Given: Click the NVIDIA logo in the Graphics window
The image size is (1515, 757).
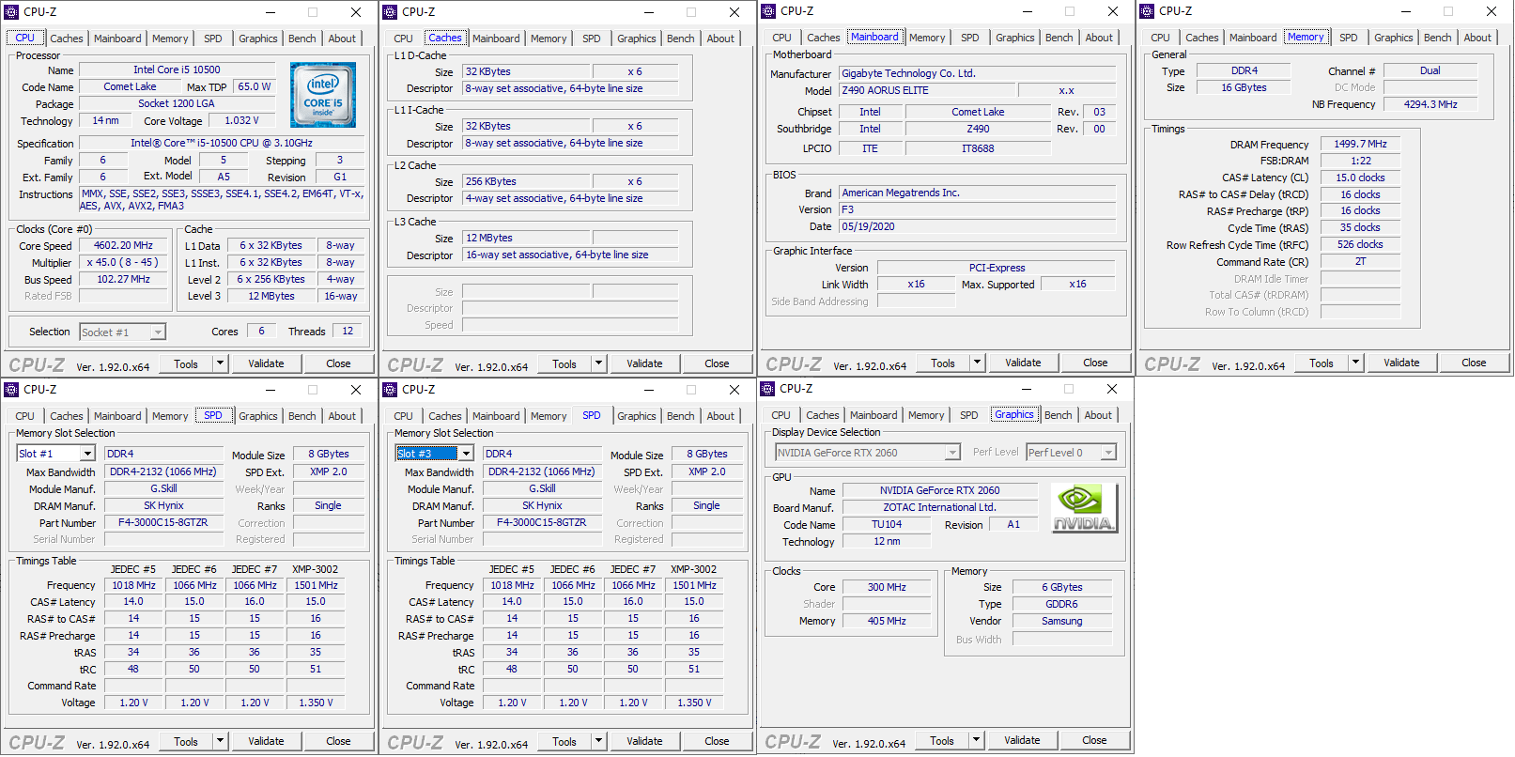Looking at the screenshot, I should point(1084,508).
